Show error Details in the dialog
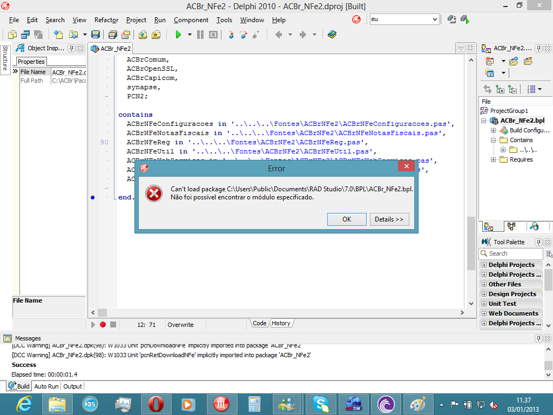553x415 pixels. click(389, 219)
